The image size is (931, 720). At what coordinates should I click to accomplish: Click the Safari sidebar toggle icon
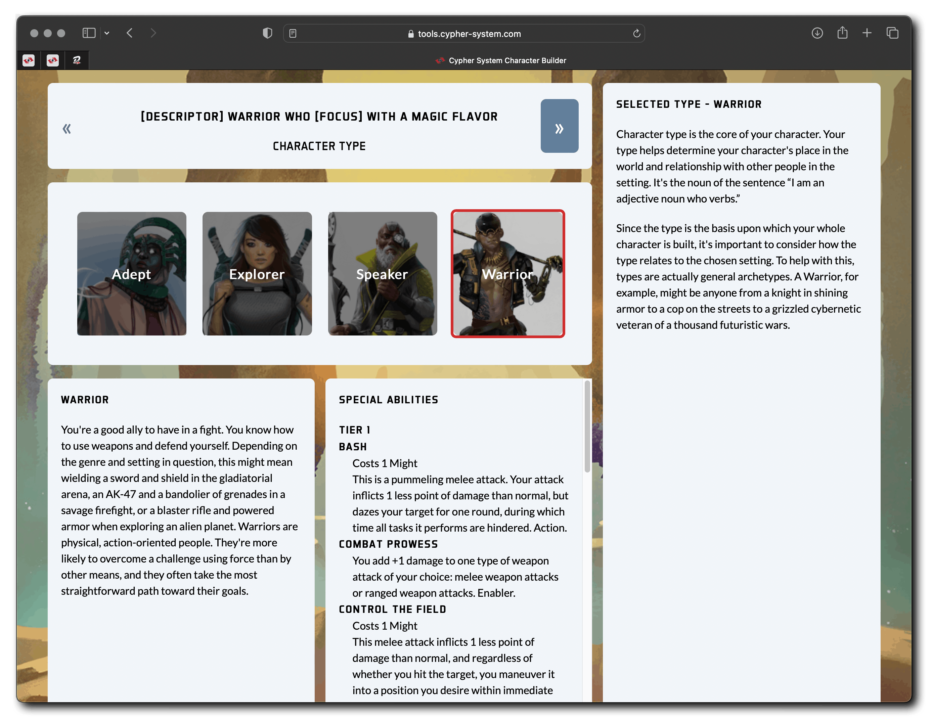89,33
